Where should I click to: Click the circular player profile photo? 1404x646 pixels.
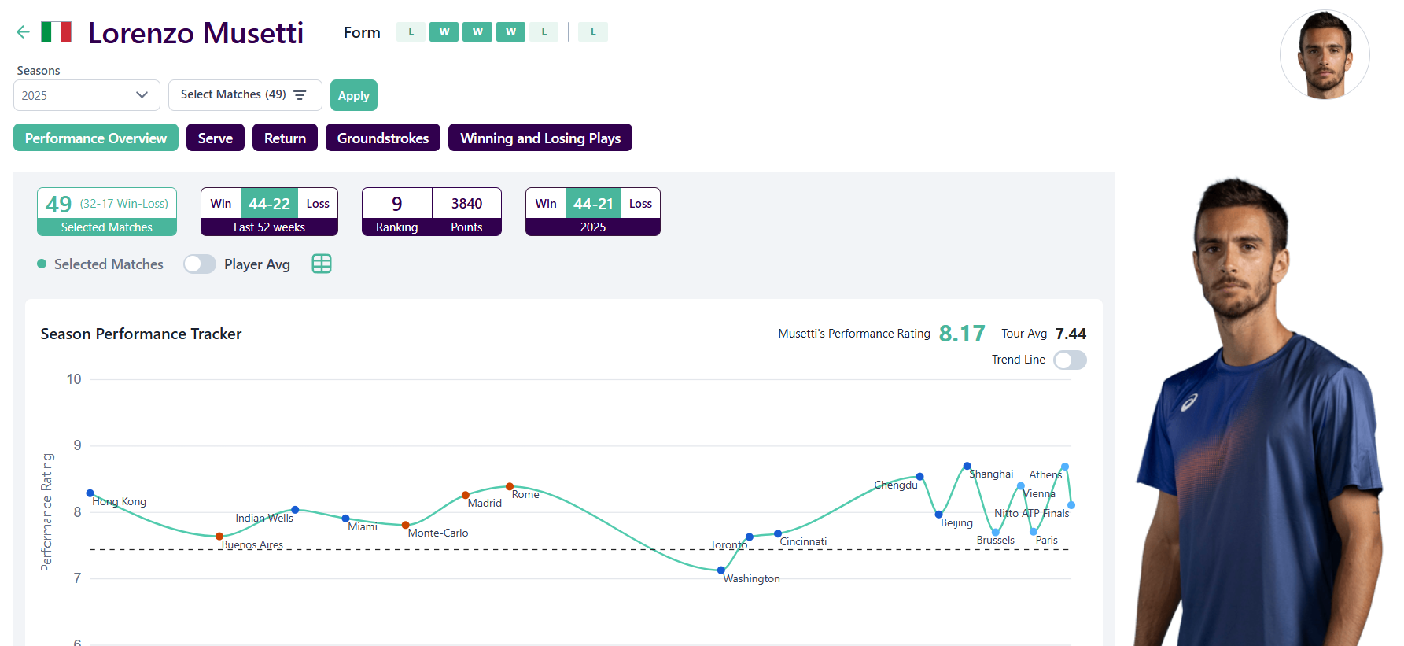[x=1325, y=55]
